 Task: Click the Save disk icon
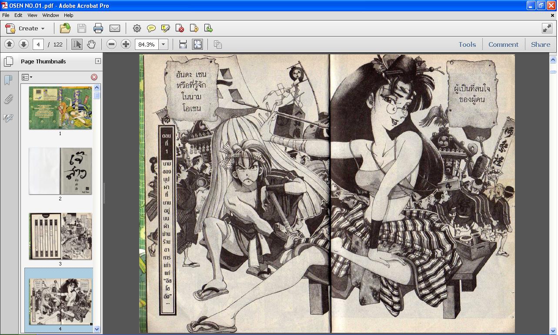pyautogui.click(x=82, y=28)
